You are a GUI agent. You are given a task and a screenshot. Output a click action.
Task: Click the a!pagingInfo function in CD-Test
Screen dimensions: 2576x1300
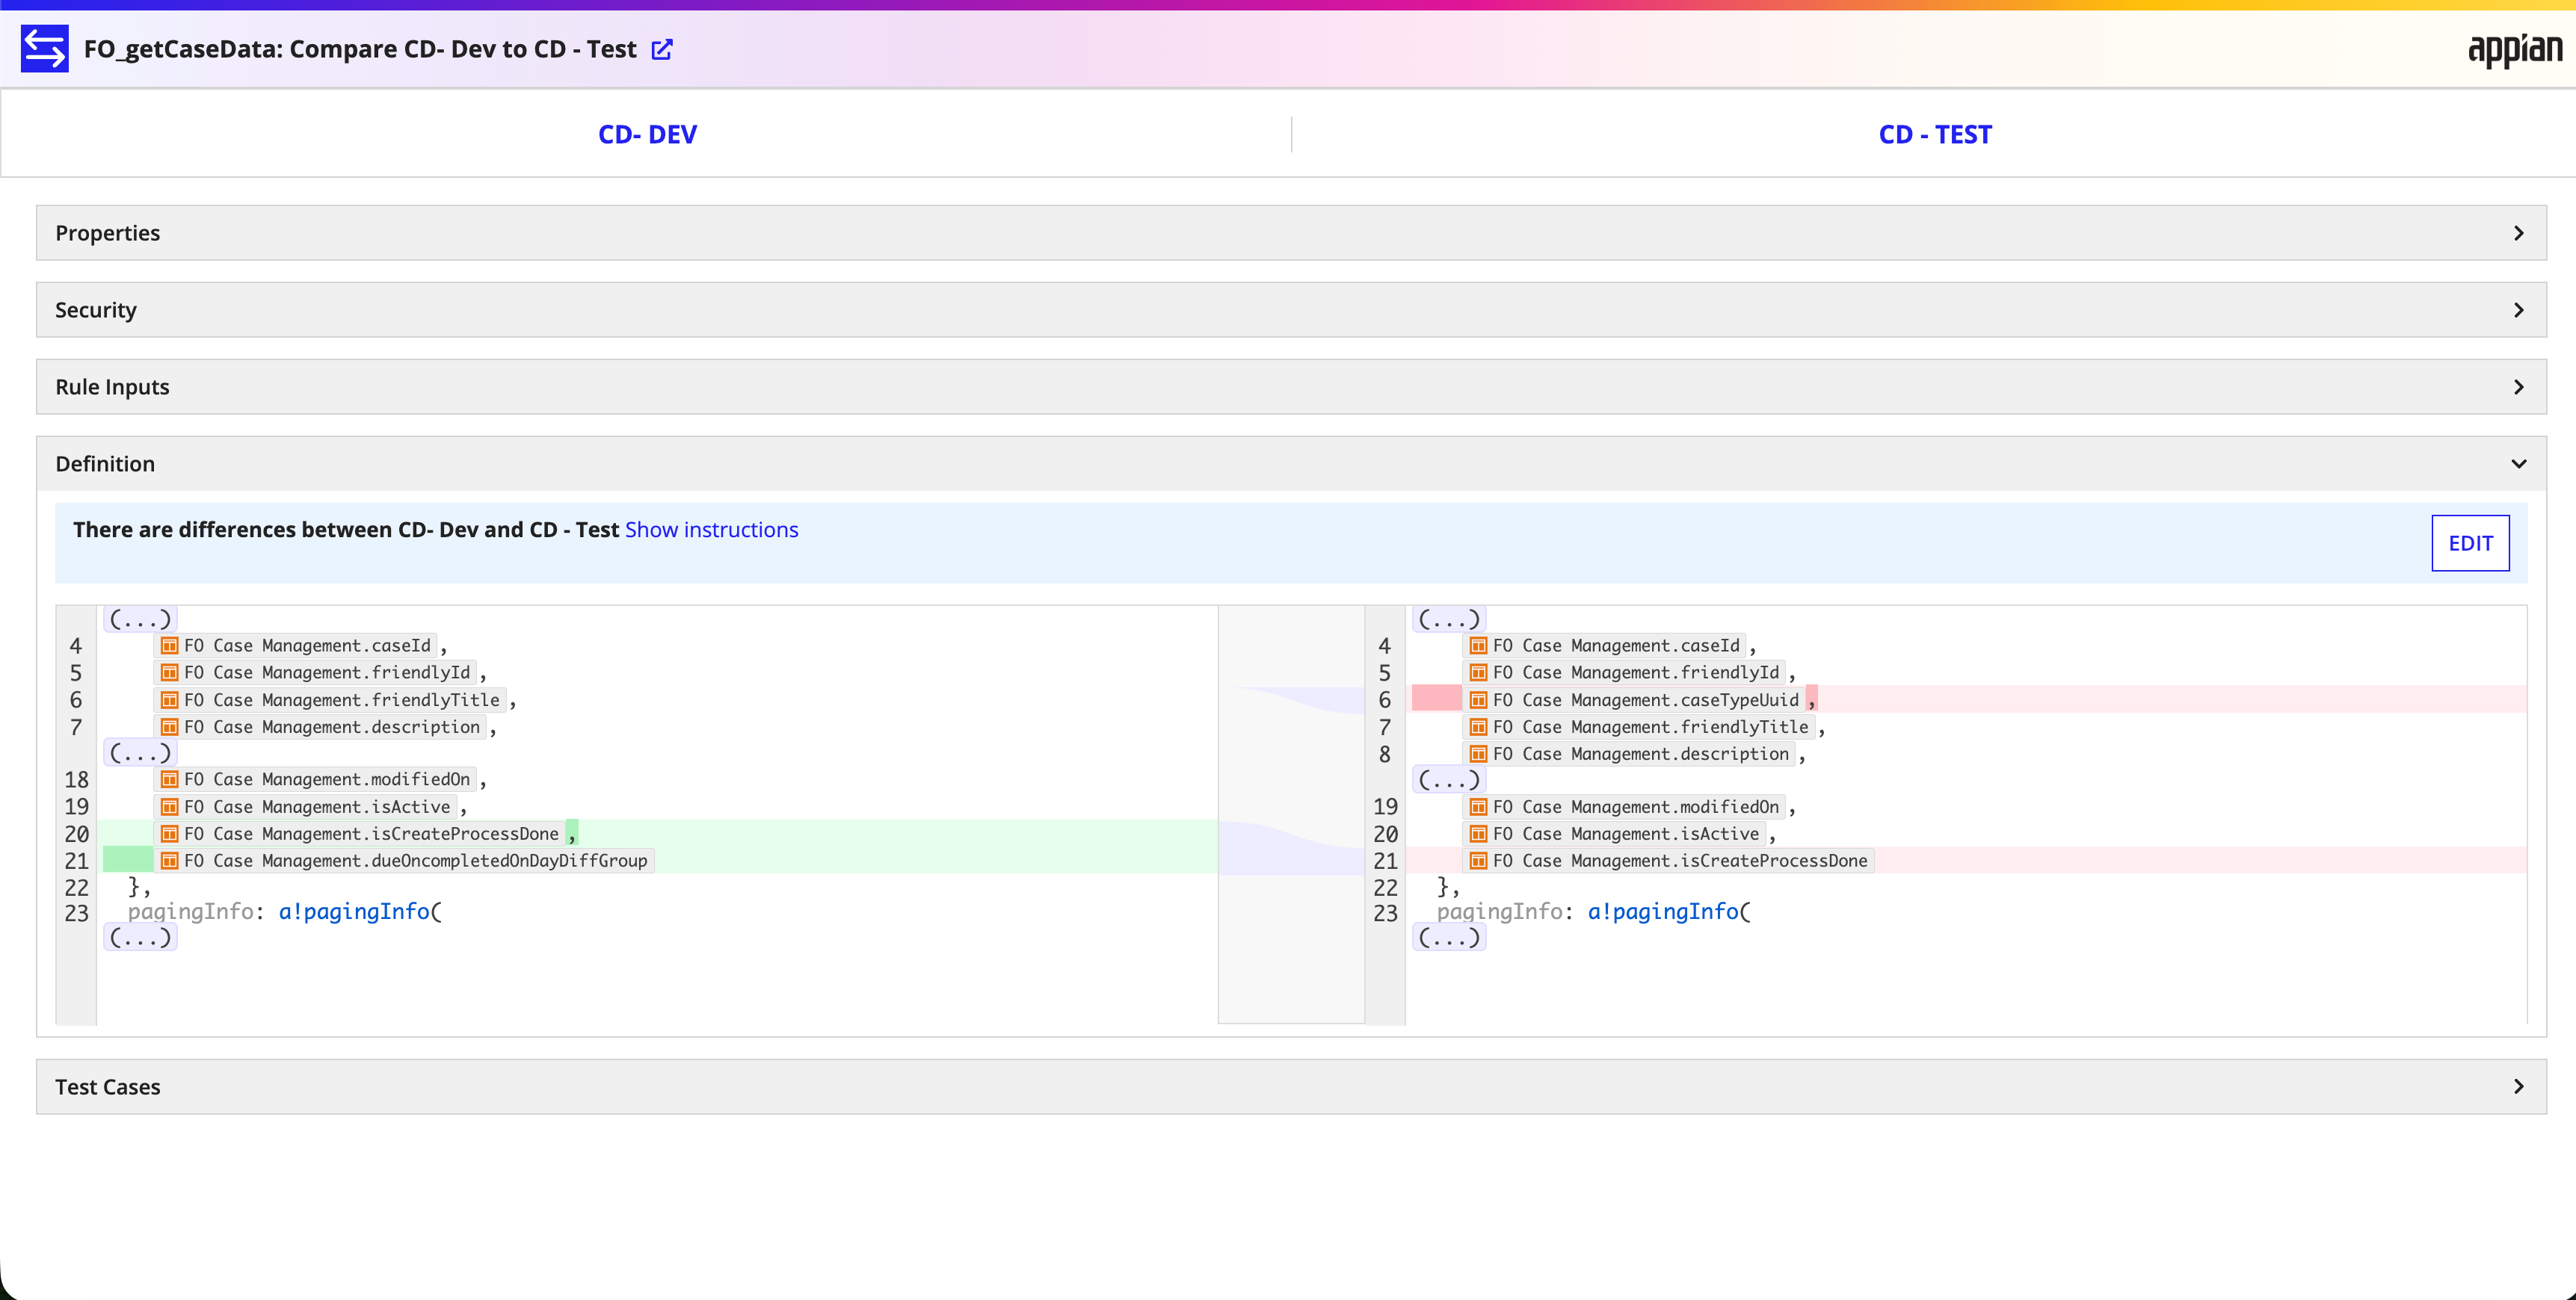pyautogui.click(x=1663, y=911)
